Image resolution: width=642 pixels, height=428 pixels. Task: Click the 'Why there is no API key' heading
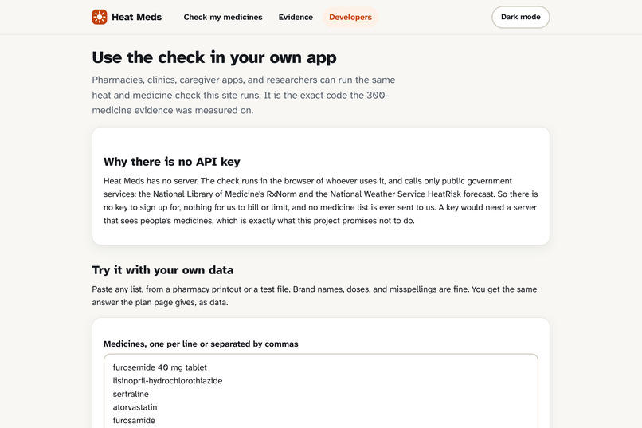172,162
